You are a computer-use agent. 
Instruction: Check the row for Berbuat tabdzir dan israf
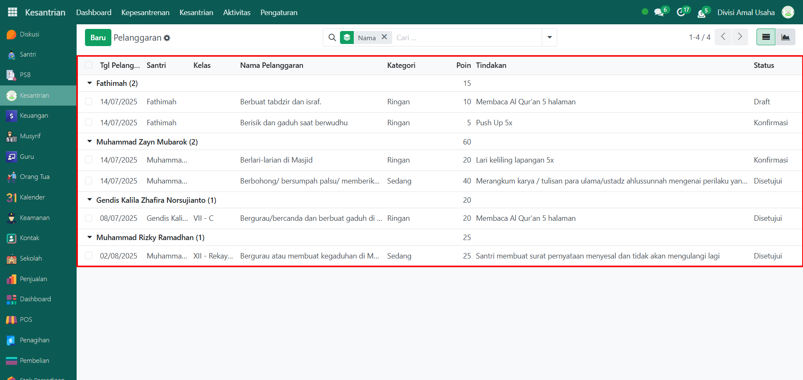tap(88, 102)
